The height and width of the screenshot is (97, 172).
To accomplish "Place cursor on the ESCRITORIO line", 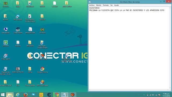I will [x=94, y=8].
